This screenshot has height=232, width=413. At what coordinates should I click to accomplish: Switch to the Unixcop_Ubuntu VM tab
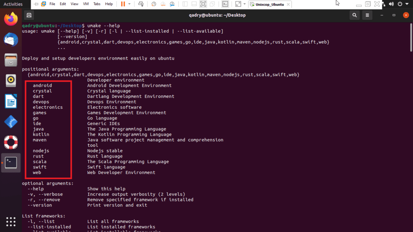pos(270,4)
